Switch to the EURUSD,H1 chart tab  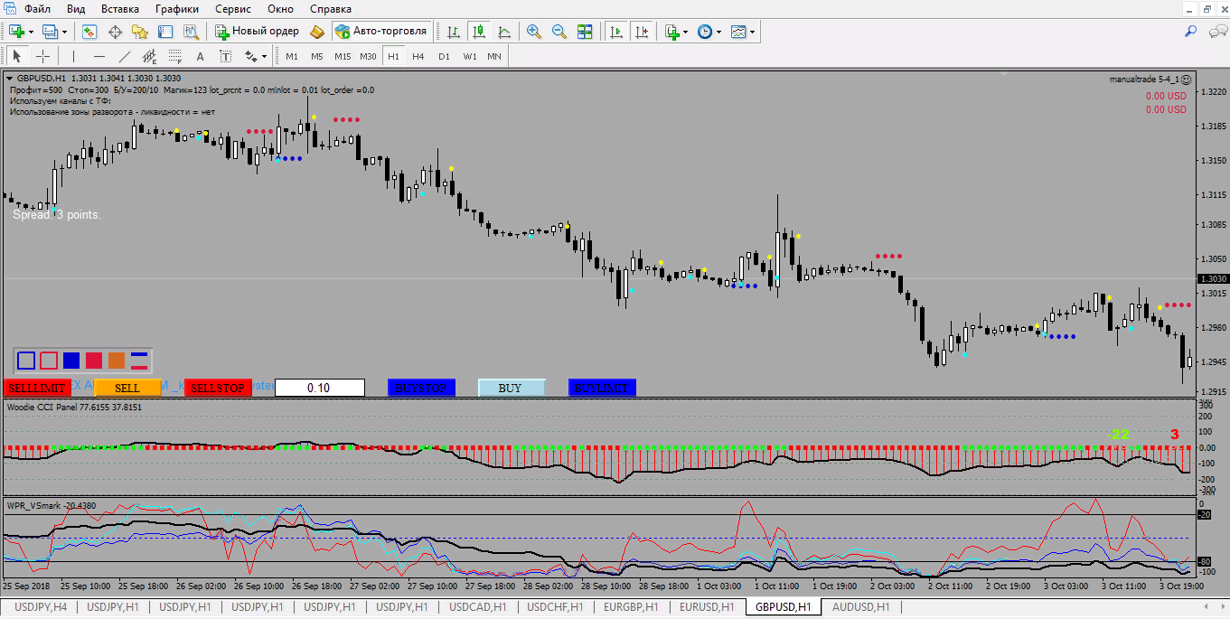tap(707, 607)
